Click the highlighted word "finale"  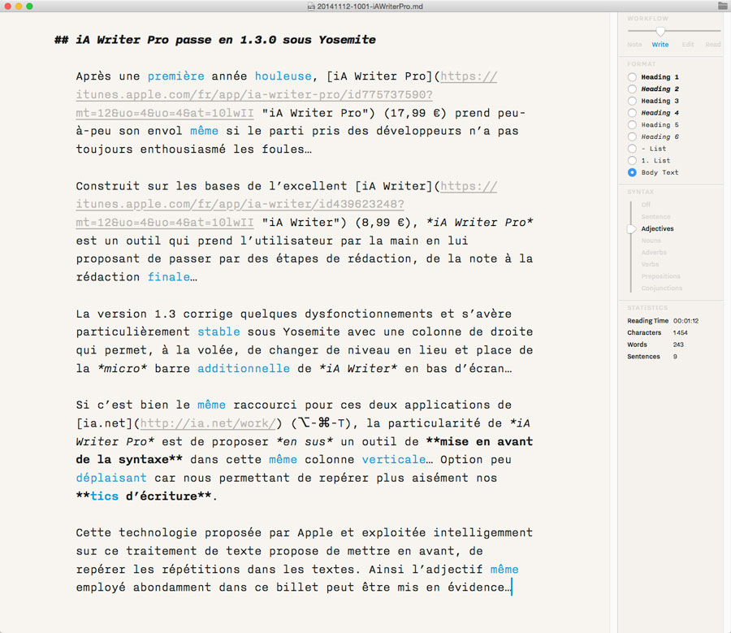point(169,277)
